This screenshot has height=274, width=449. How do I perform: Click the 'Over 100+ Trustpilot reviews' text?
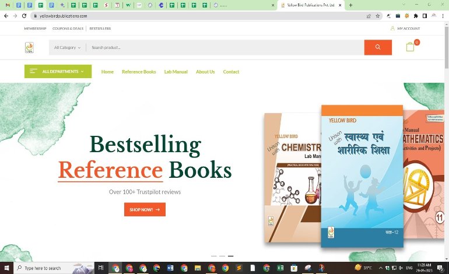145,192
